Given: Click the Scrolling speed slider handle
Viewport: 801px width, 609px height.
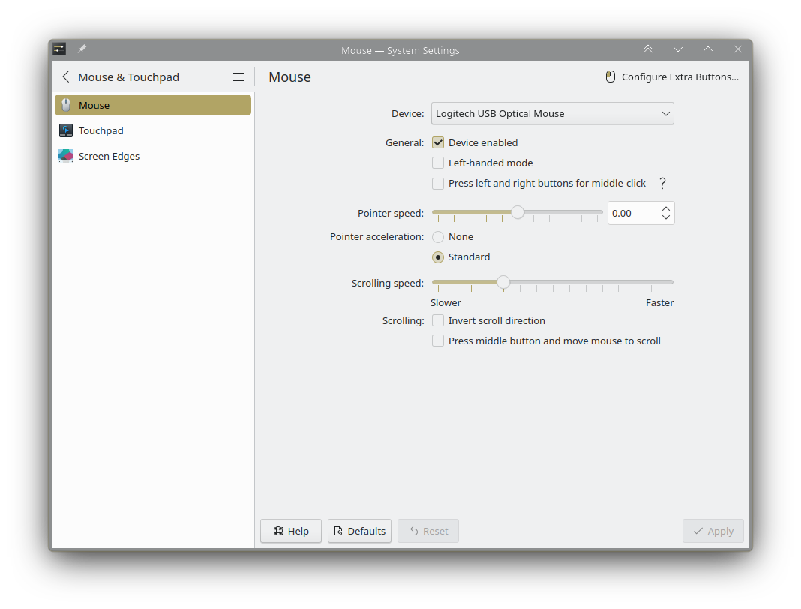Looking at the screenshot, I should tap(503, 282).
